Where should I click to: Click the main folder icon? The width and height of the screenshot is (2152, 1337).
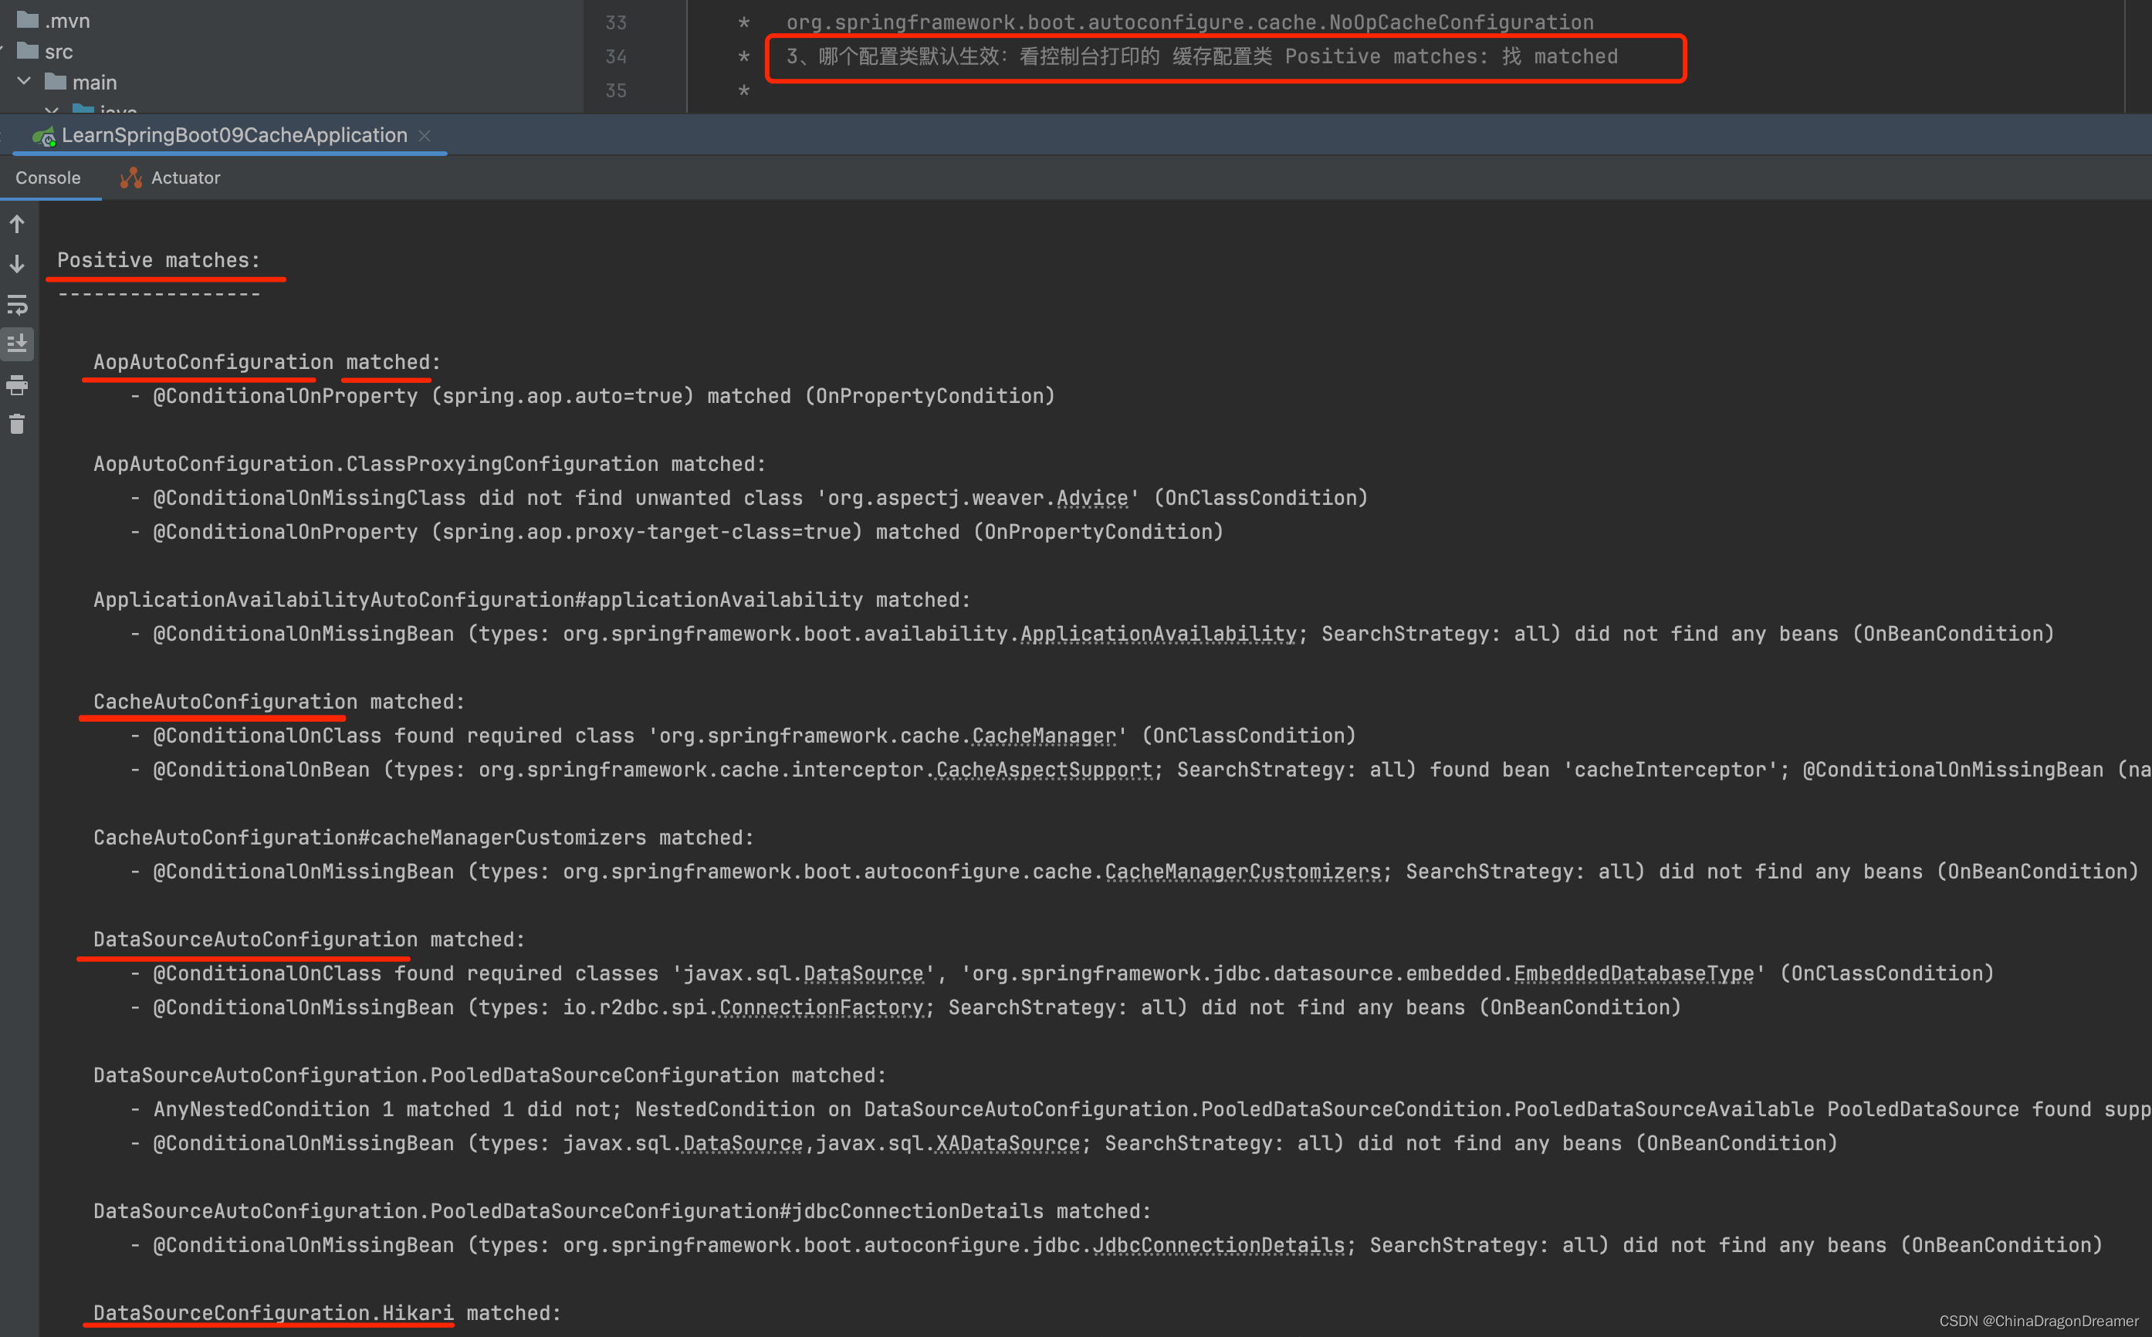tap(56, 81)
